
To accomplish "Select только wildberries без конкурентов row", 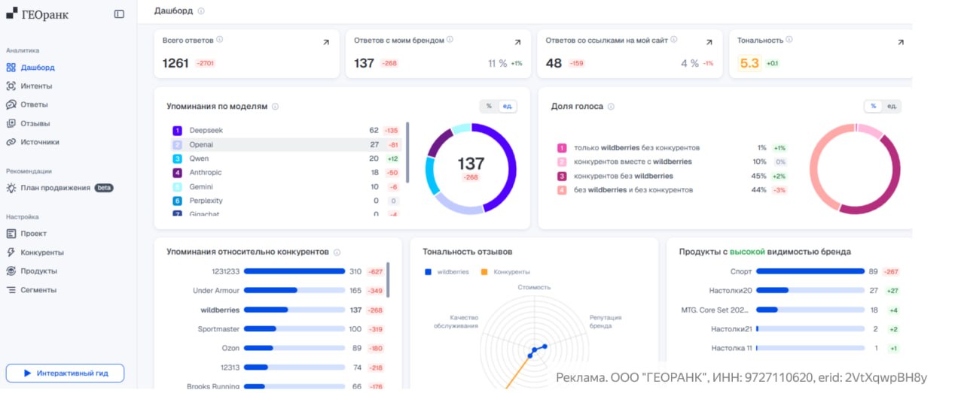I will [672, 148].
